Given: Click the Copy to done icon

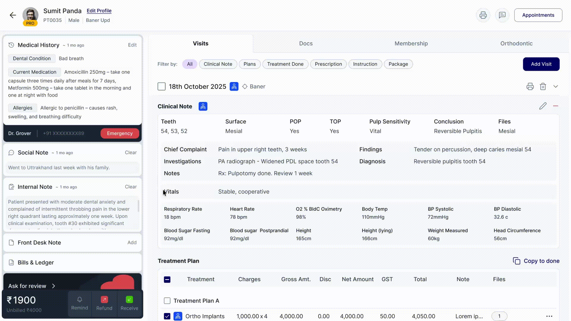Looking at the screenshot, I should 517,261.
